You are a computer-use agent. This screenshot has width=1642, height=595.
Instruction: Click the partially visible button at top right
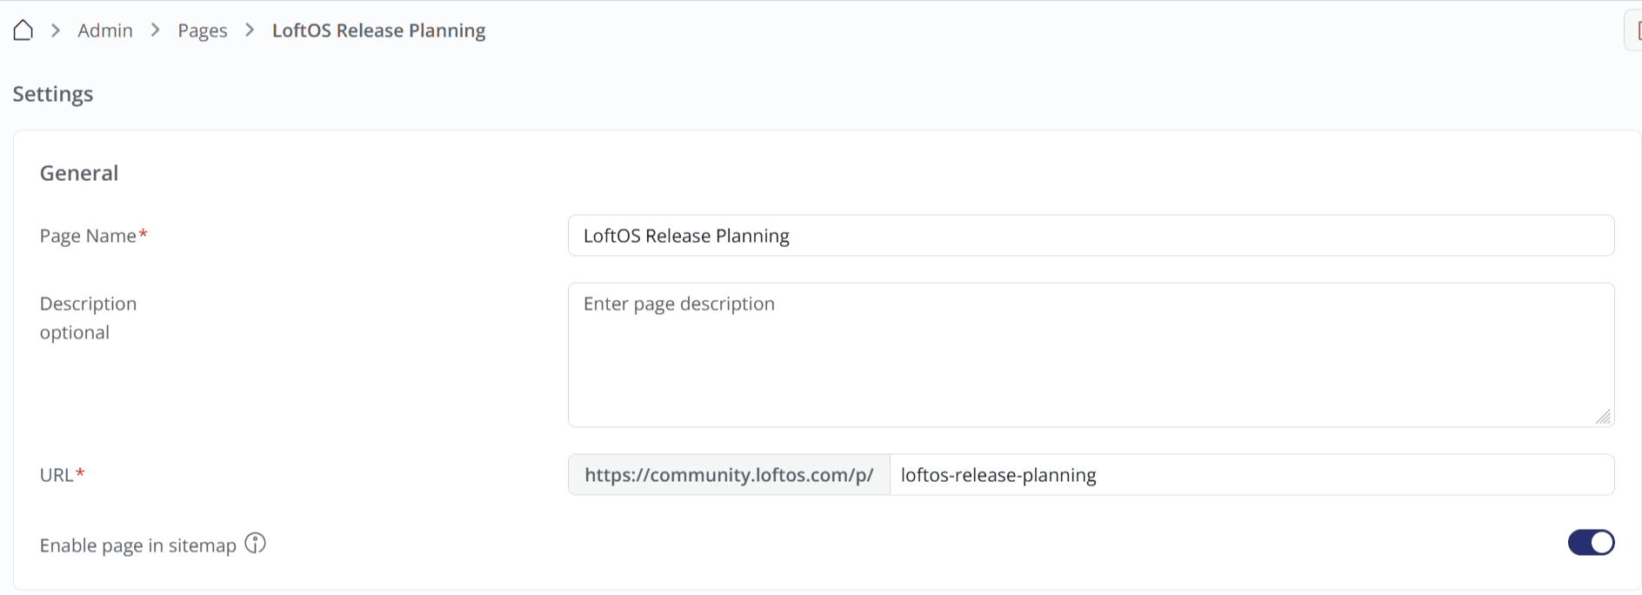click(x=1633, y=31)
